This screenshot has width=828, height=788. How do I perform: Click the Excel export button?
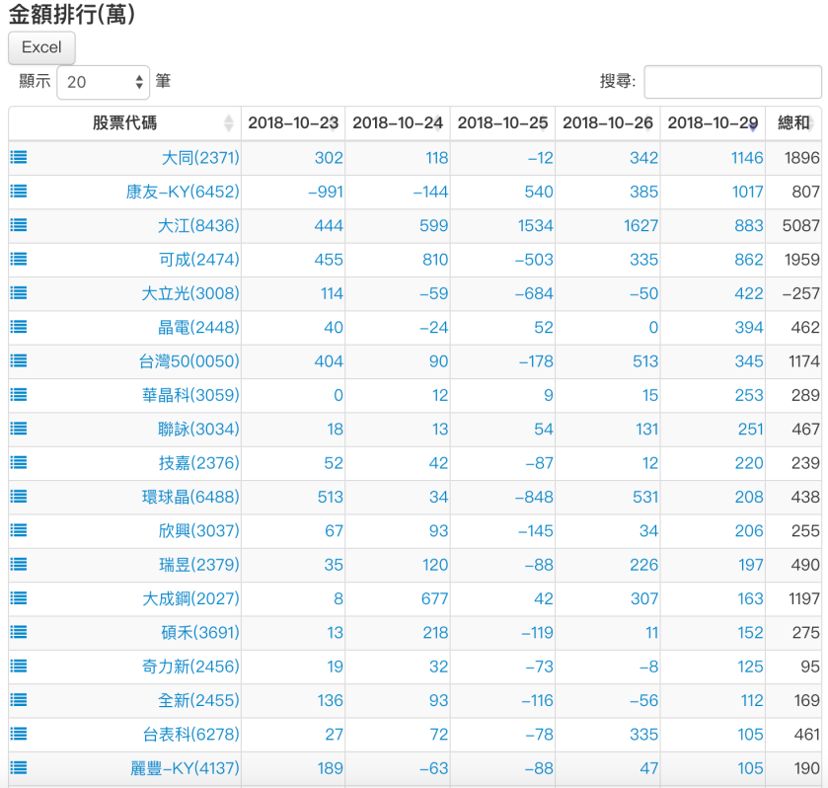tap(40, 47)
